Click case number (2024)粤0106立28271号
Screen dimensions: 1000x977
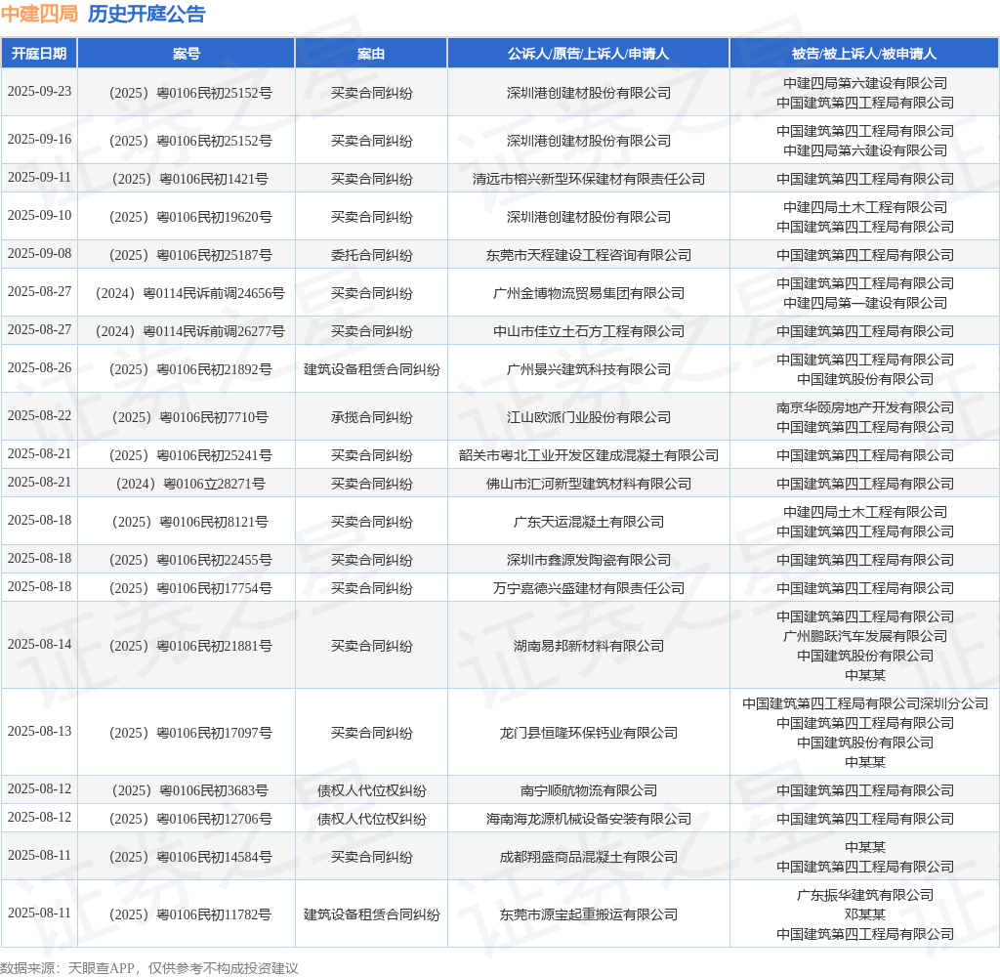pos(190,484)
